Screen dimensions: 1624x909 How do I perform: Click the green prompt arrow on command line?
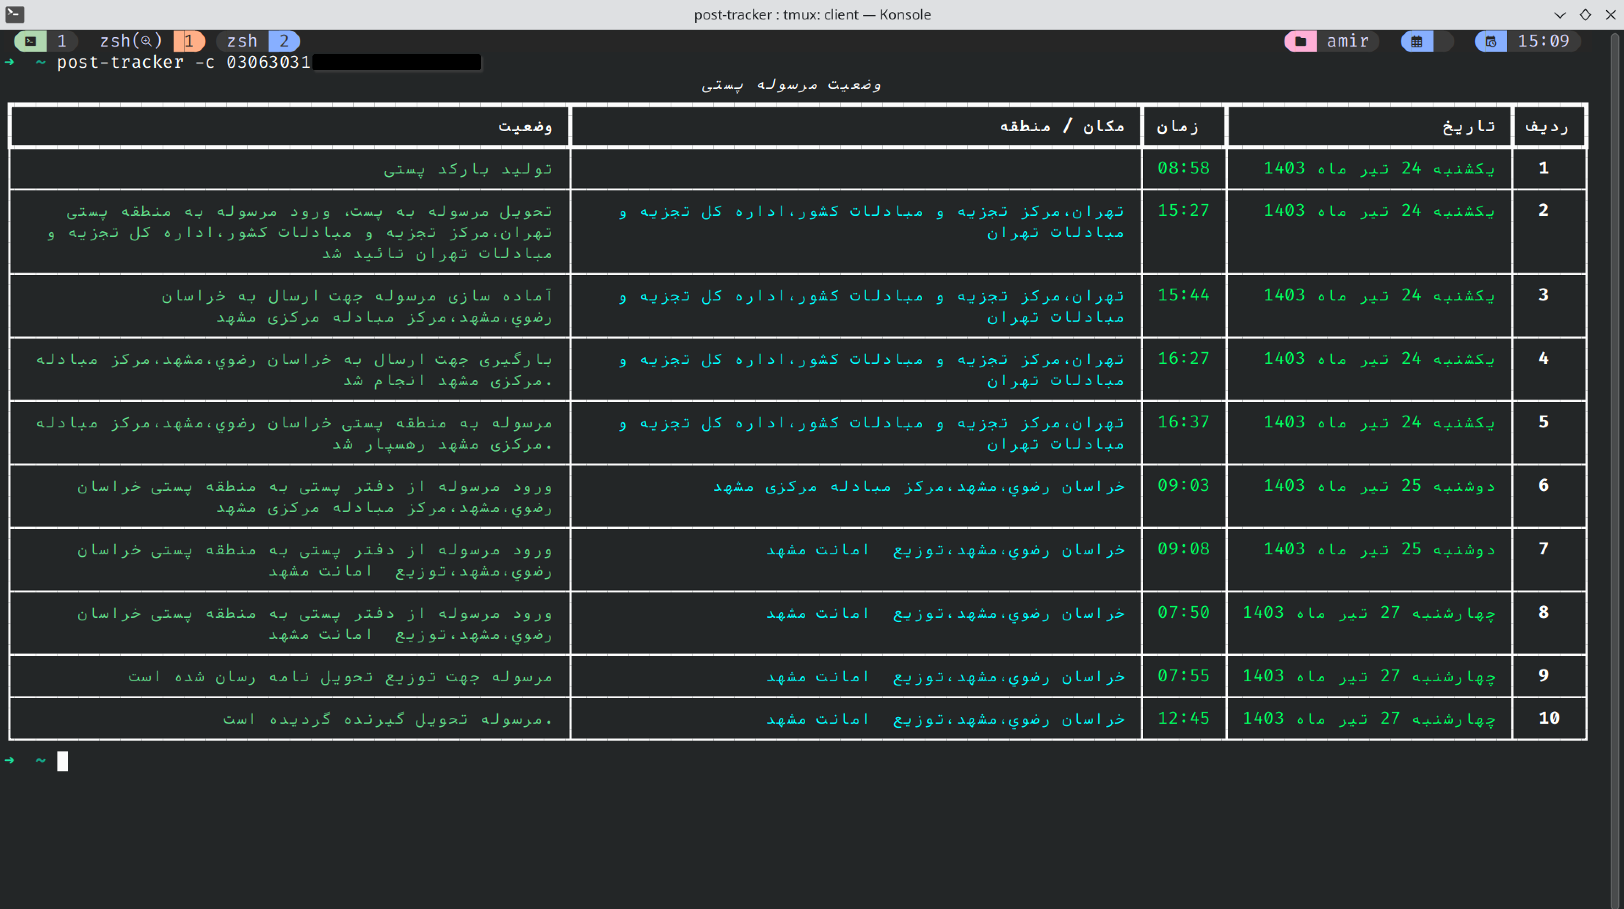[x=9, y=62]
